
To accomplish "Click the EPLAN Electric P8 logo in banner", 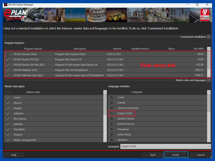I will click(x=16, y=15).
